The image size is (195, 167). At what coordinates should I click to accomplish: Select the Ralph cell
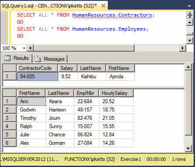click(x=31, y=126)
